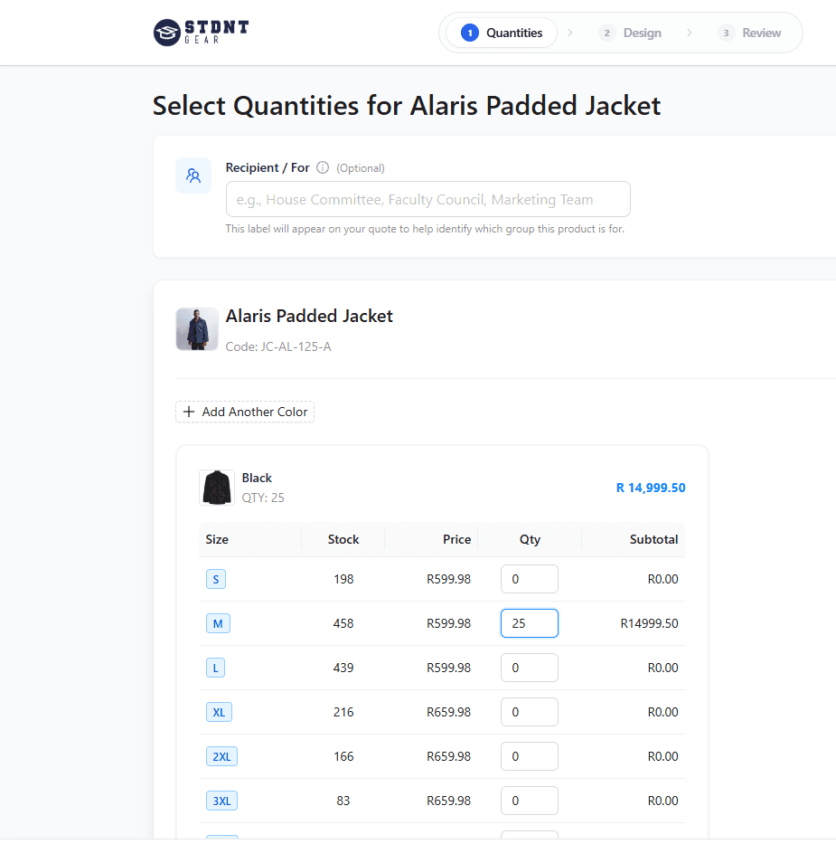
Task: Click the QTY: 25 label under Black
Action: point(263,498)
